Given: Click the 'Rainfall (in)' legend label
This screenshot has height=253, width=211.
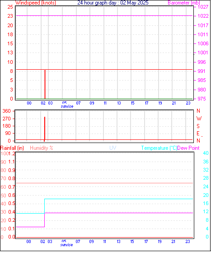Looking at the screenshot, I should click(x=12, y=148).
